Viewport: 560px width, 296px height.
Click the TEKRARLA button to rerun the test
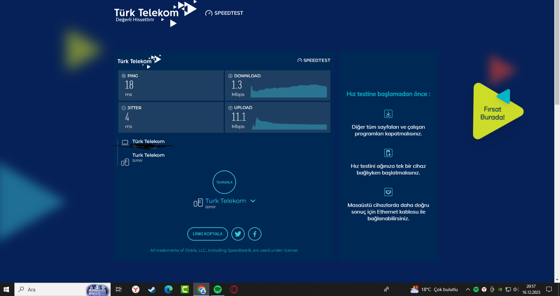[224, 182]
